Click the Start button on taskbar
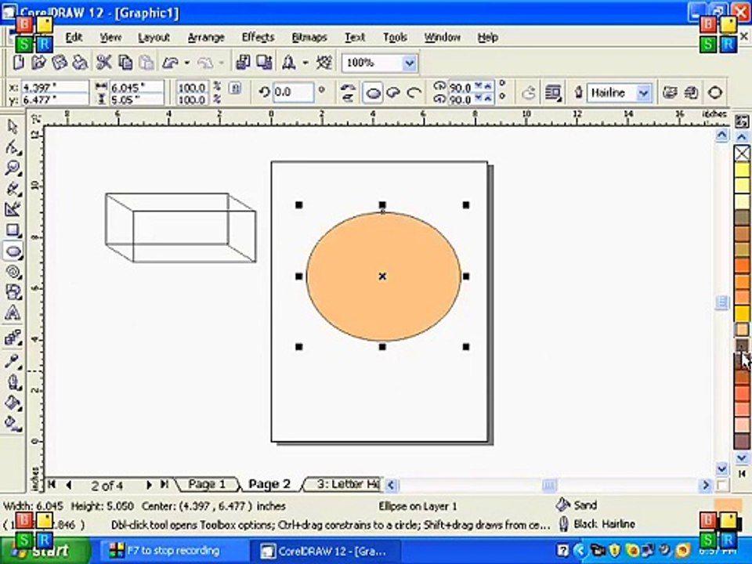752x564 pixels. [x=45, y=551]
